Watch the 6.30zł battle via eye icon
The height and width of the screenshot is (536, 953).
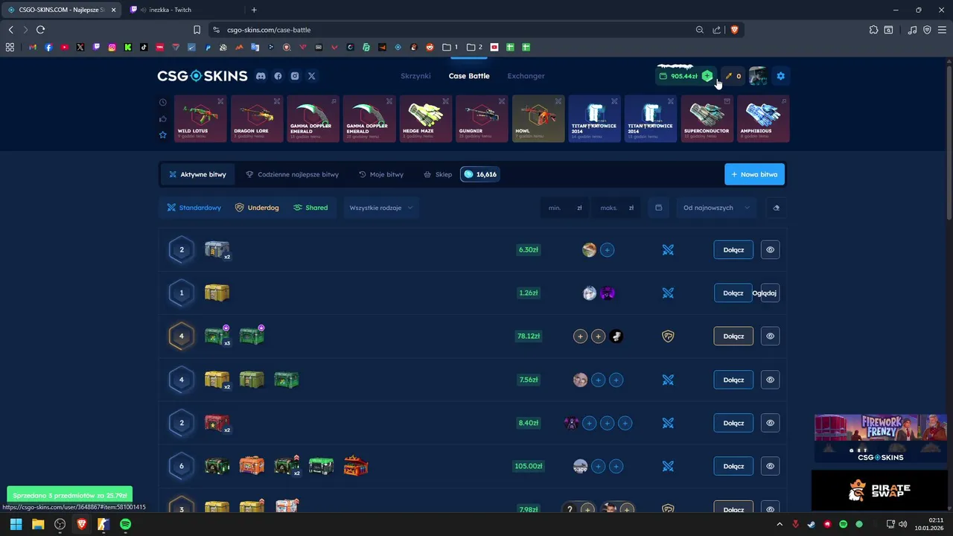point(771,250)
